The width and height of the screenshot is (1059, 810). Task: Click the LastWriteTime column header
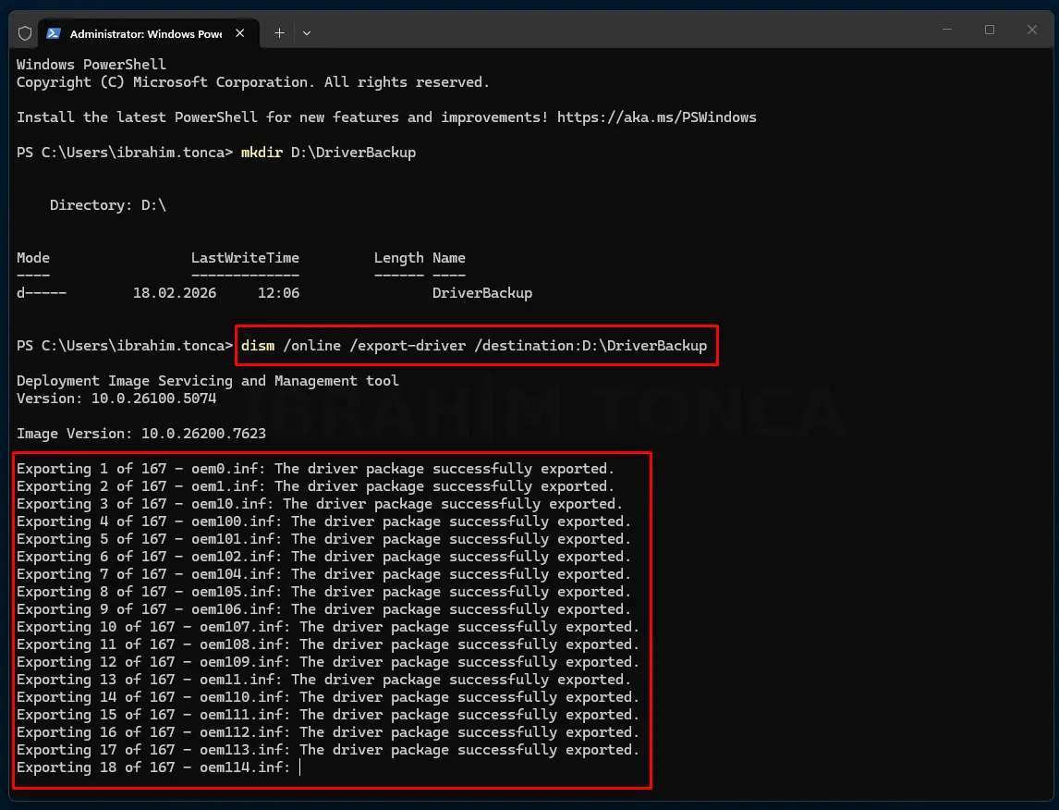pyautogui.click(x=245, y=258)
